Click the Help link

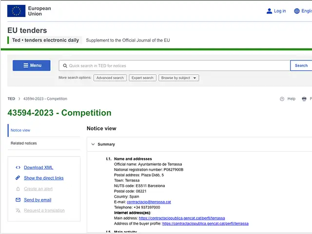click(292, 99)
